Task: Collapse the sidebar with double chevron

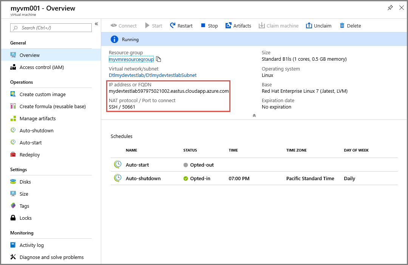Action: [x=96, y=24]
